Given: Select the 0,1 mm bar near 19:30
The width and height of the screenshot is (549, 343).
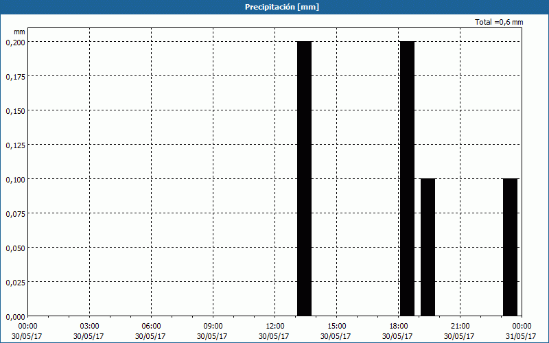Looking at the screenshot, I should (x=428, y=248).
